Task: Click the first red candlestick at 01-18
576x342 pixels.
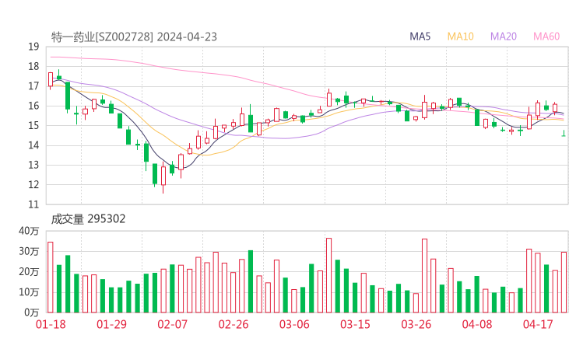Action: (51, 79)
